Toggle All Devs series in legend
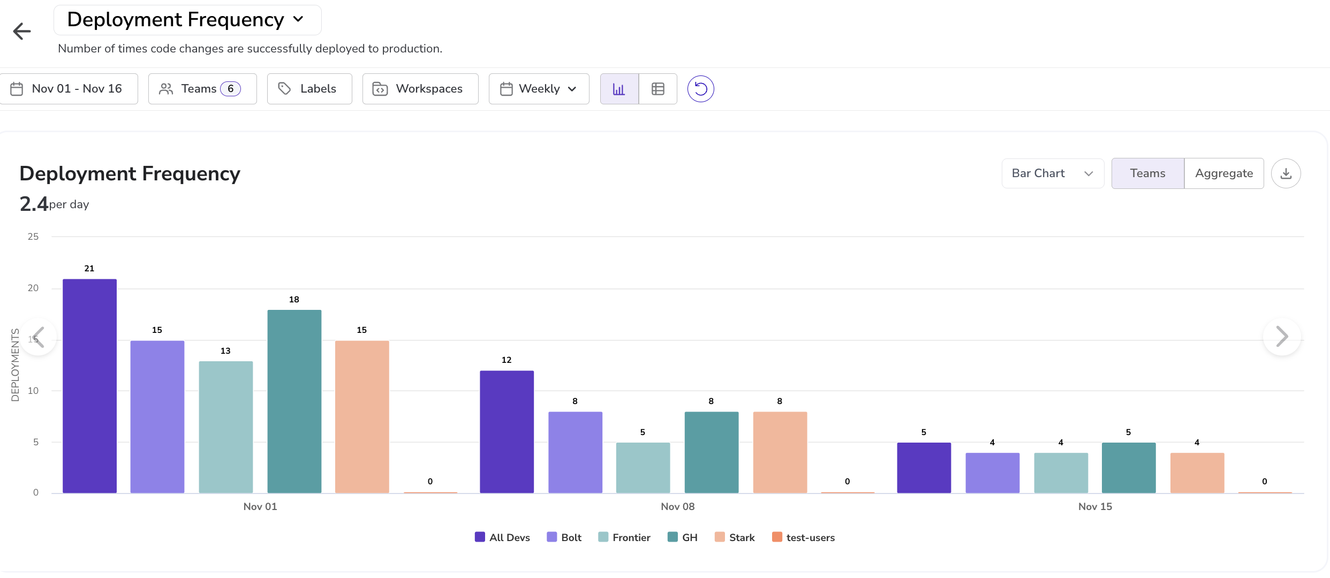Viewport: 1330px width, 578px height. click(x=502, y=537)
